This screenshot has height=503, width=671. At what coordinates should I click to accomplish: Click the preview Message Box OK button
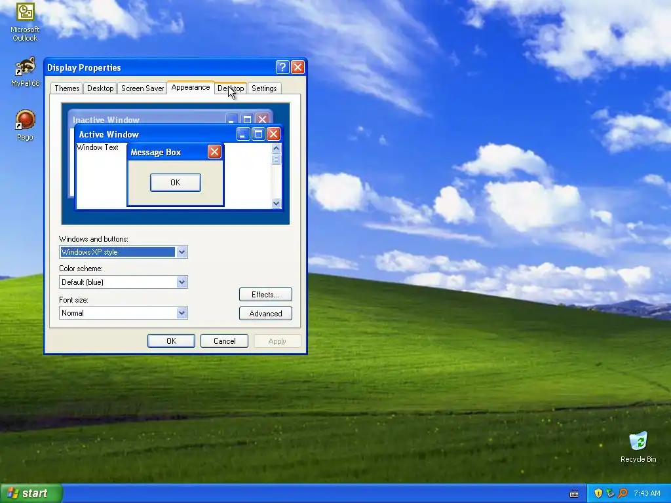pyautogui.click(x=176, y=183)
